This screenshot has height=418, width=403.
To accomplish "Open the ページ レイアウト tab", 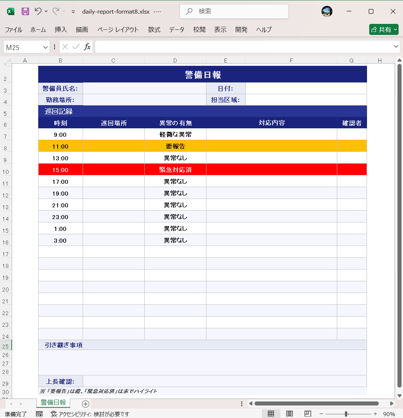I will 118,29.
